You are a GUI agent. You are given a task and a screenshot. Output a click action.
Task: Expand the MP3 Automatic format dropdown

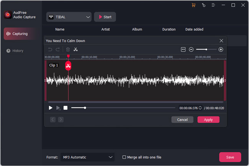(x=87, y=157)
